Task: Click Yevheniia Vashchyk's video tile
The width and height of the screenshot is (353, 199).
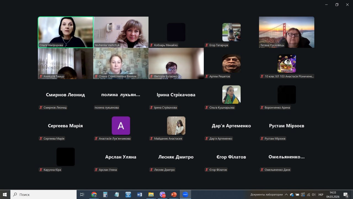Action: coord(121,32)
